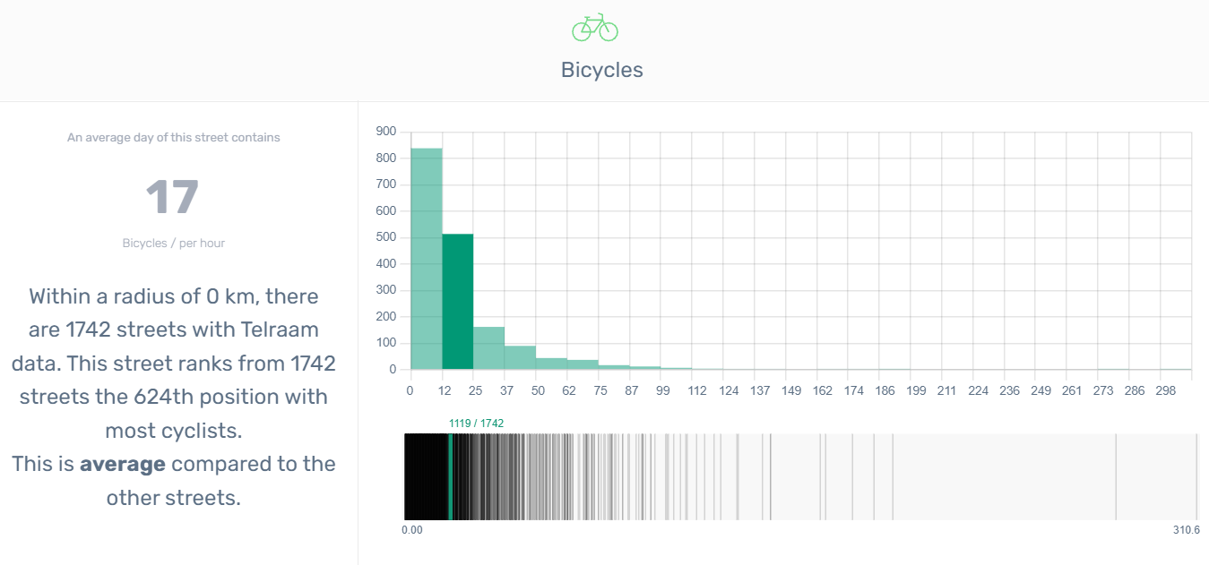Click the "0.00" minimum value label
The height and width of the screenshot is (565, 1209).
(412, 530)
